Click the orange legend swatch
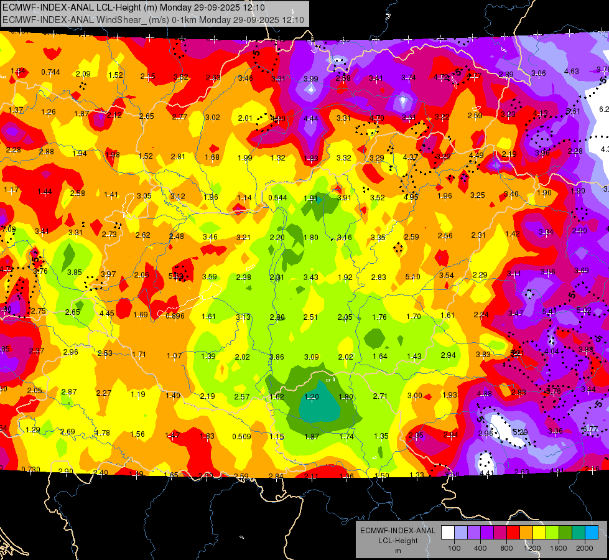The image size is (609, 560). [x=526, y=533]
